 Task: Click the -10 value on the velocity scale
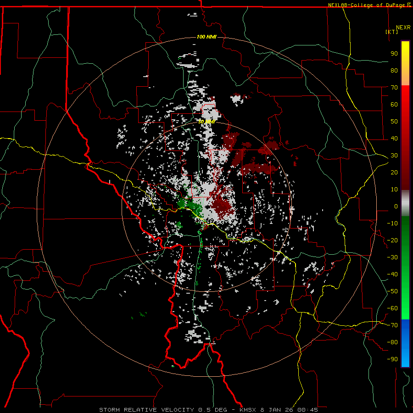392,223
